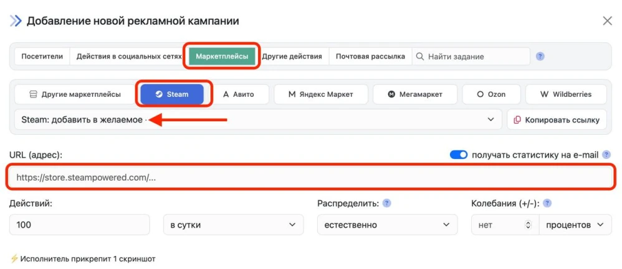Viewport: 622px width, 269px height.
Task: Click the help icon beside Колебания
Action: coord(547,203)
